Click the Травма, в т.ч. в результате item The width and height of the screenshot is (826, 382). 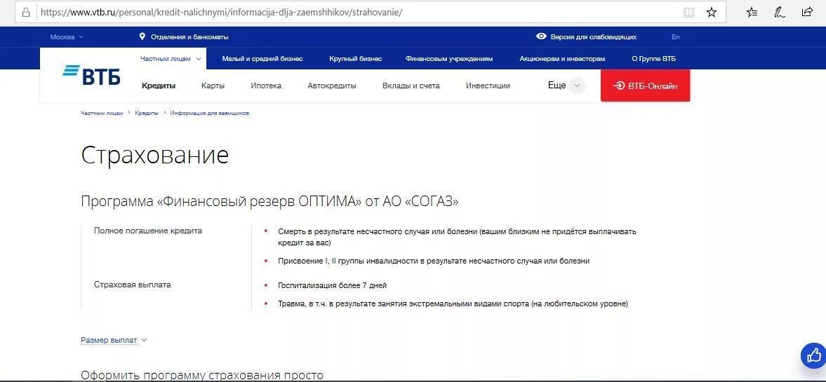pyautogui.click(x=453, y=303)
